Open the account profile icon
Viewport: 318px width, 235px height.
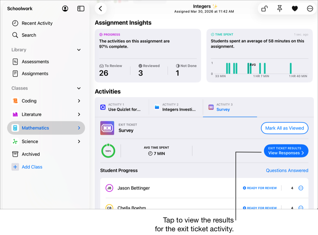[65, 8]
